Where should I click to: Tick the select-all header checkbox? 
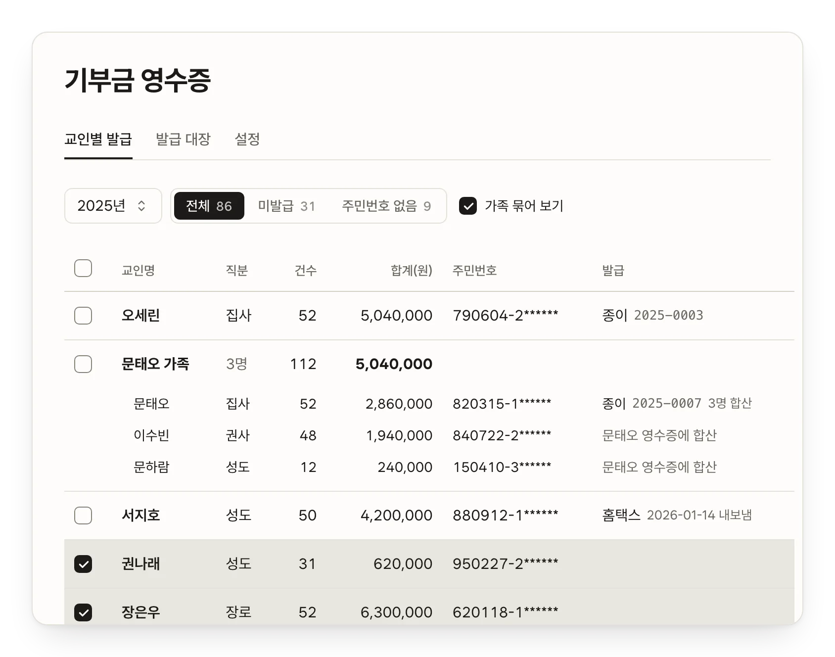click(x=83, y=268)
